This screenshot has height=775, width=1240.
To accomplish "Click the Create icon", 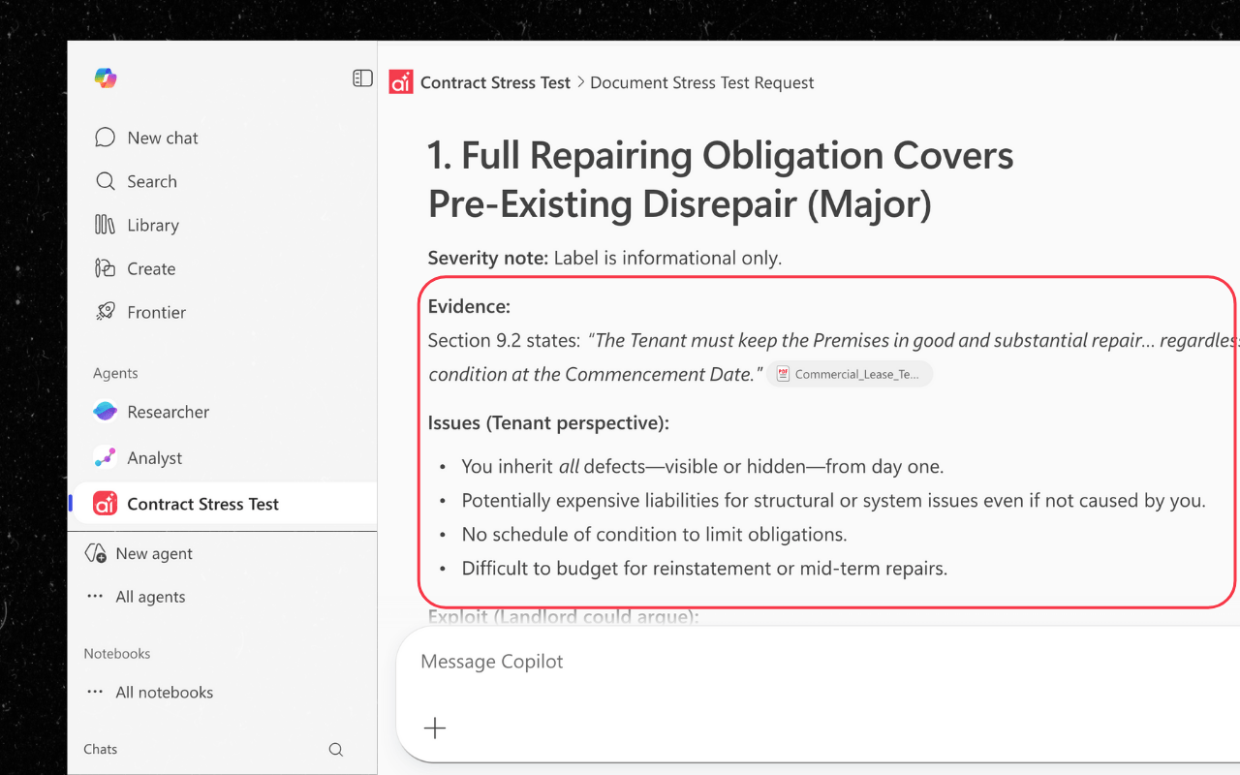I will click(105, 268).
